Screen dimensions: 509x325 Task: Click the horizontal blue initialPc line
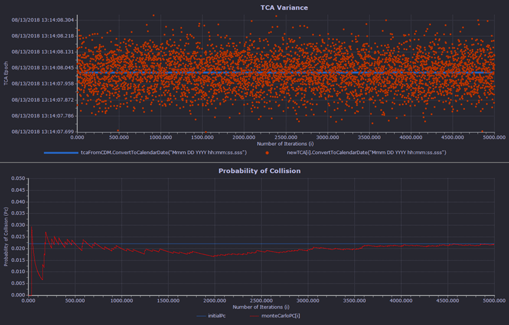click(x=261, y=244)
